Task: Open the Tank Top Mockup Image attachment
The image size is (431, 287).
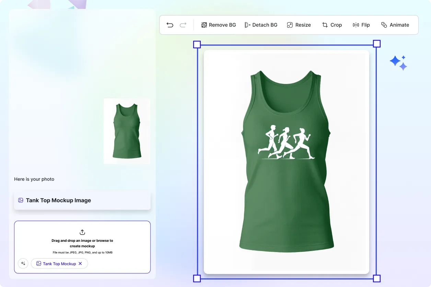Action: [x=82, y=200]
